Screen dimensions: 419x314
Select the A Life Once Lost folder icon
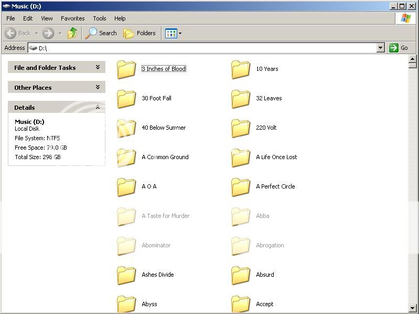pos(241,158)
